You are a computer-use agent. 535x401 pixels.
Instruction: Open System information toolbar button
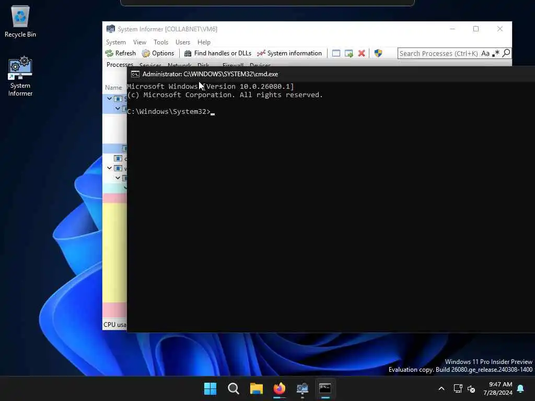(289, 53)
